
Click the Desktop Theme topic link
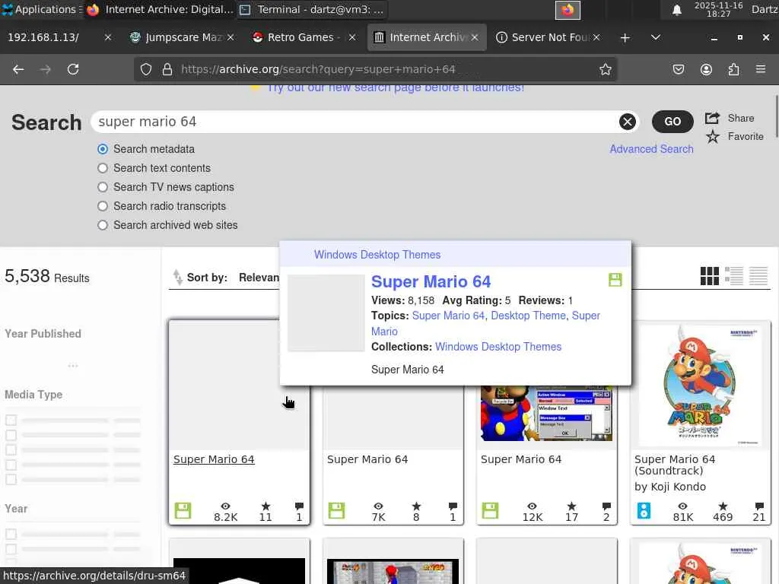528,316
